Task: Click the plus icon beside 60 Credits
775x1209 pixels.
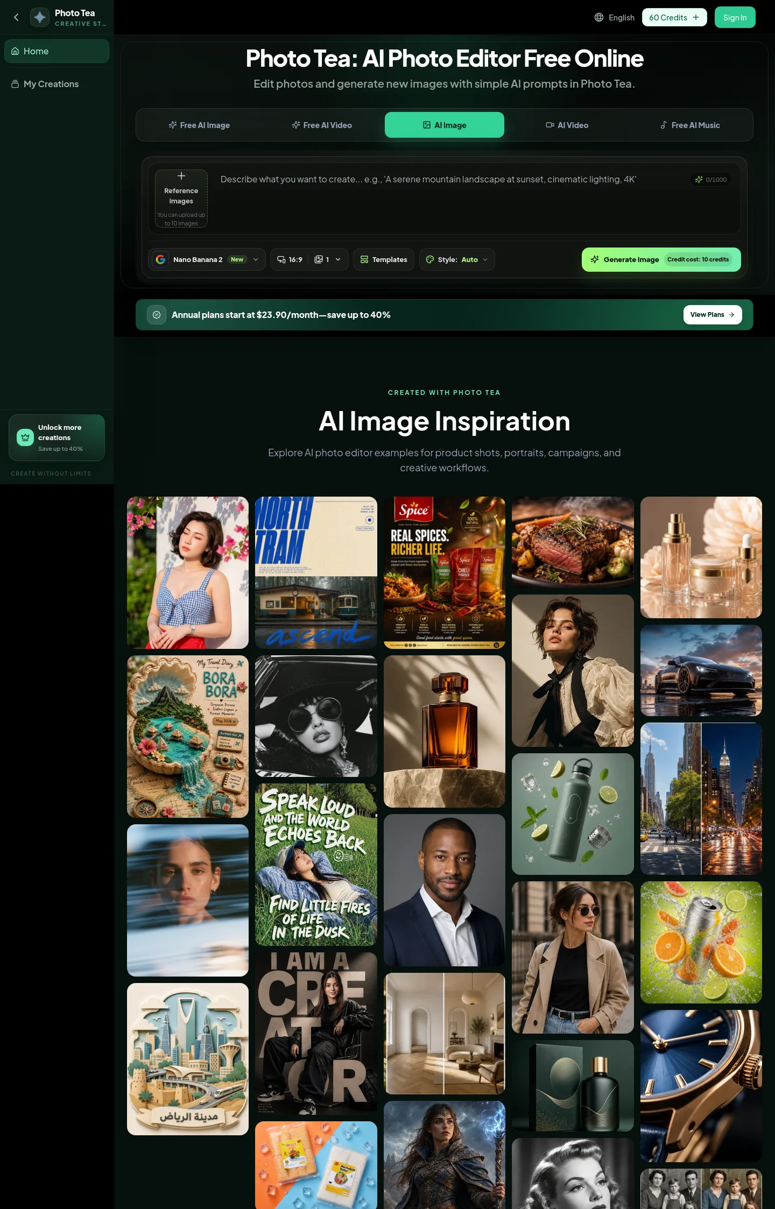Action: click(x=696, y=17)
